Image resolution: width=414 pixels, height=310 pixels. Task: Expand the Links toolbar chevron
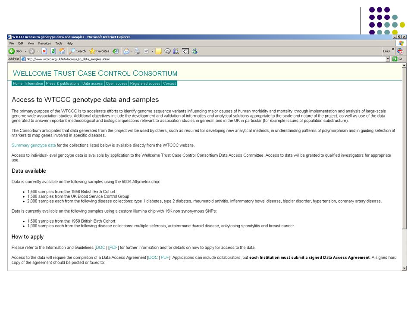point(393,49)
